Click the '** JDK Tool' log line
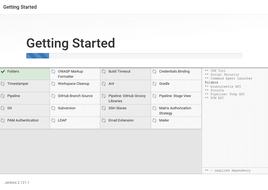Image resolution: width=268 pixels, height=190 pixels. click(215, 71)
